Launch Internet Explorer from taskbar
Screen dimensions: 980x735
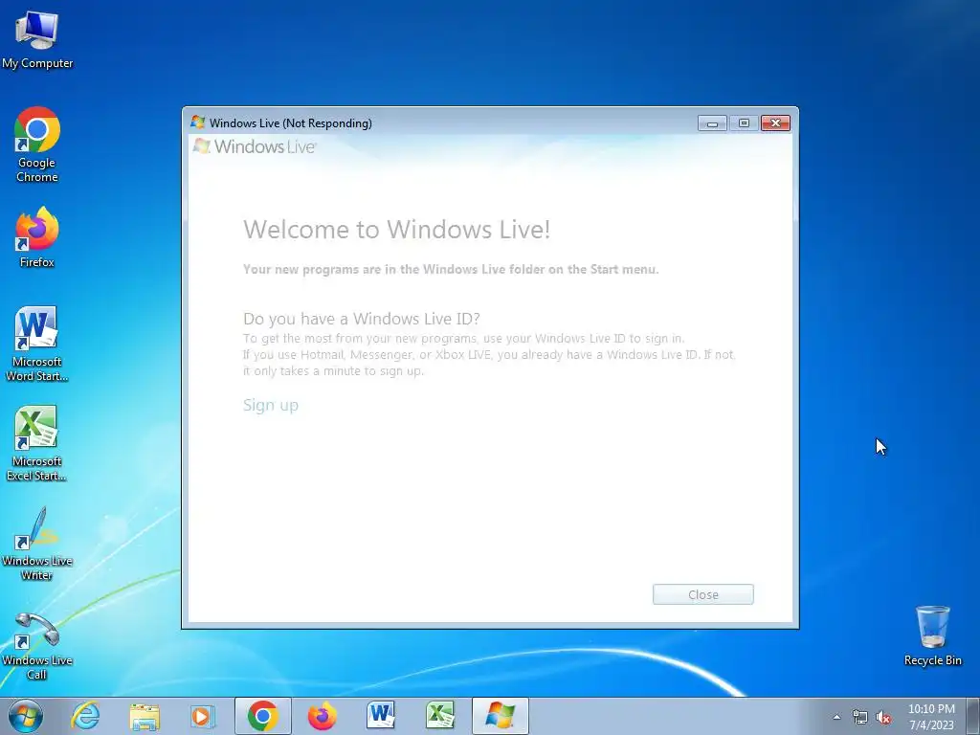point(85,716)
